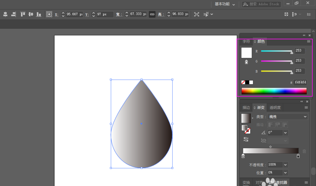This screenshot has width=316, height=186.
Task: Expand the 不透明度 opacity dropdown
Action: coord(286,165)
